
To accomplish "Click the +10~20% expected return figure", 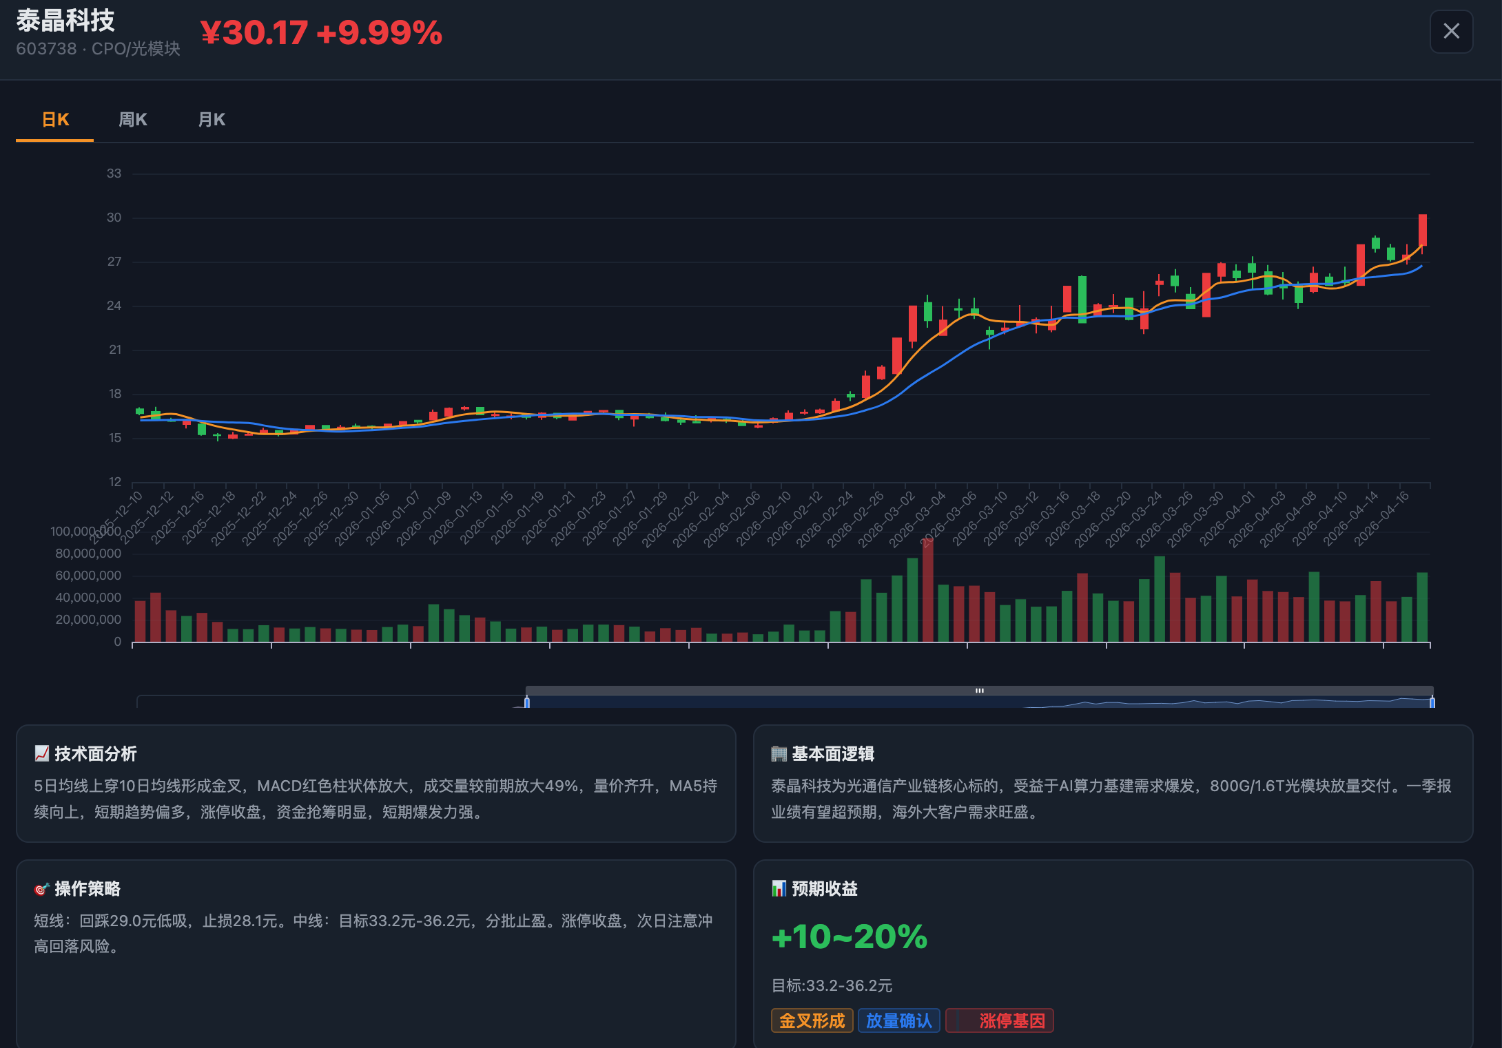I will pos(850,936).
